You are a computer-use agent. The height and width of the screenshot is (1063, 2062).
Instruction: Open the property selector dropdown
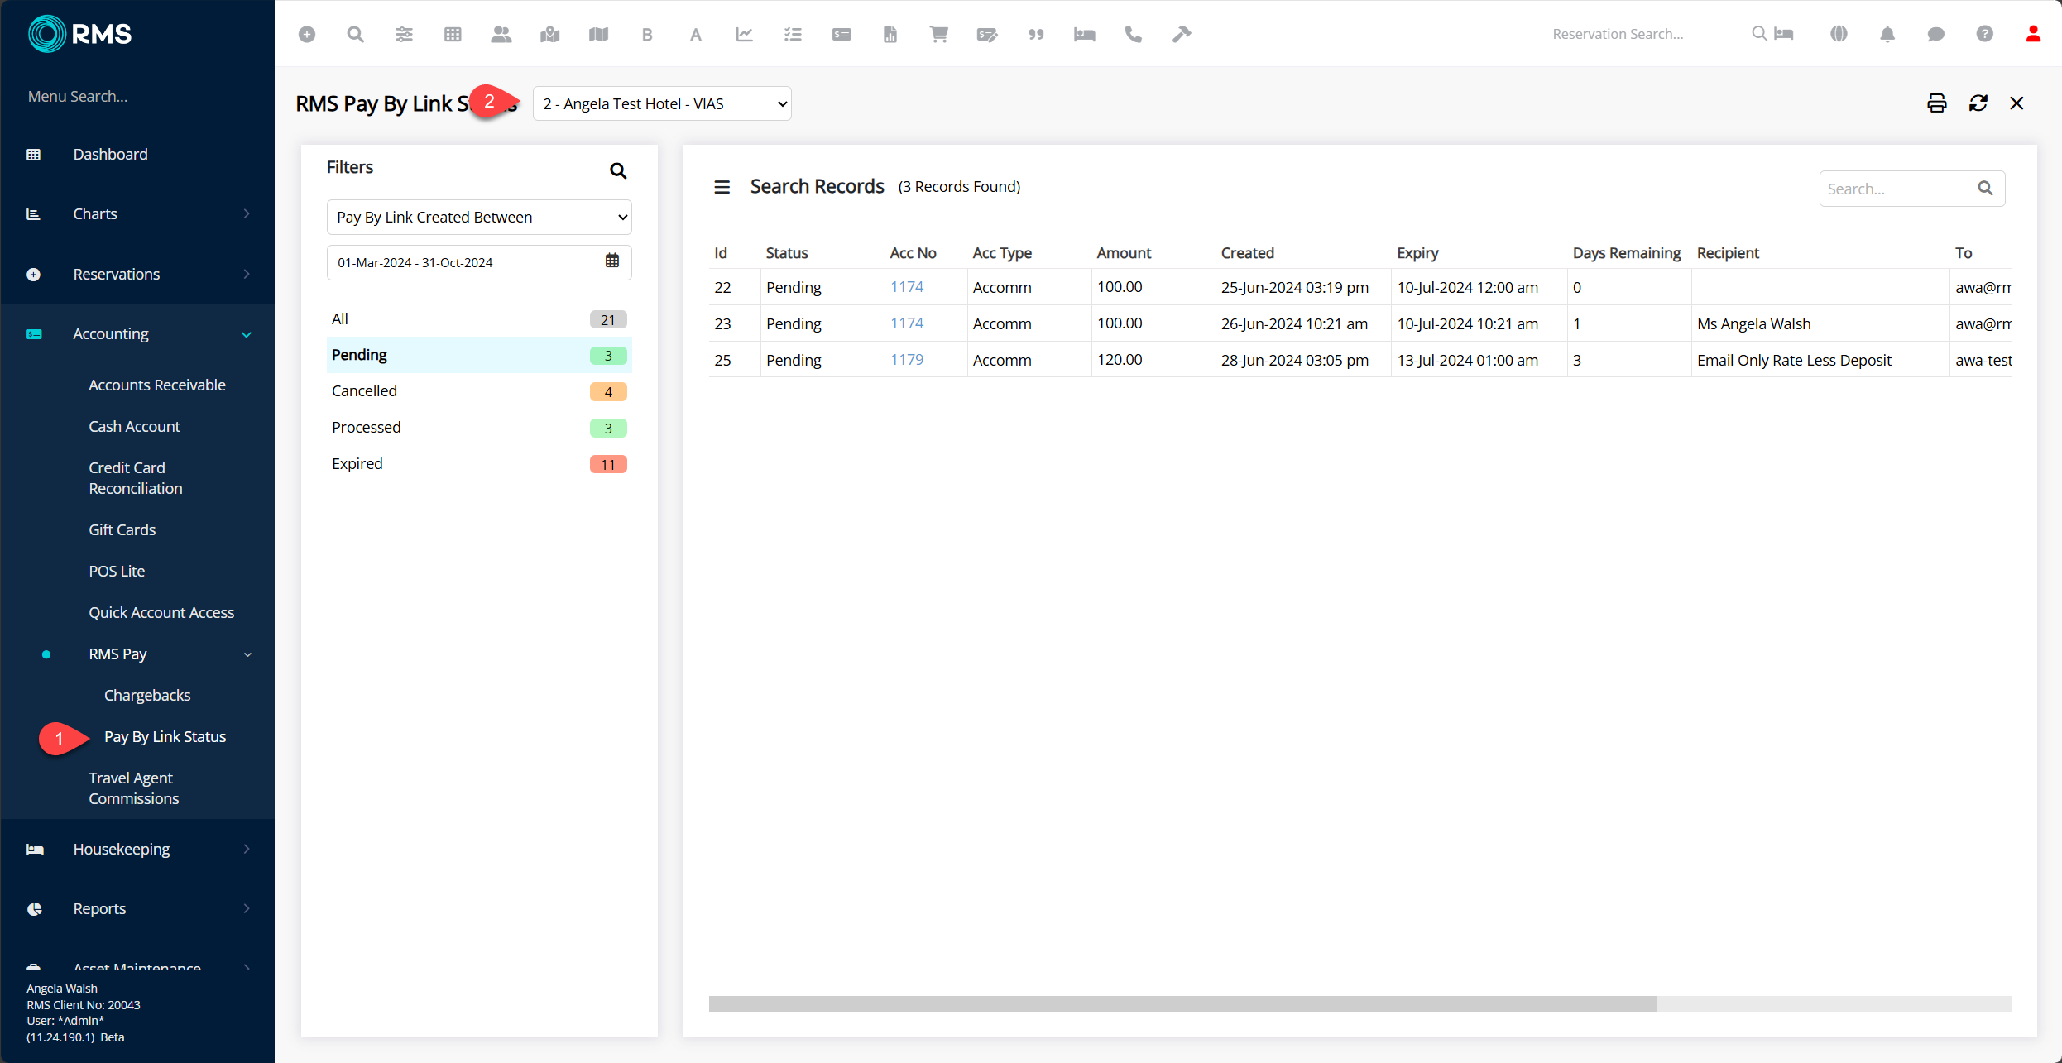662,103
